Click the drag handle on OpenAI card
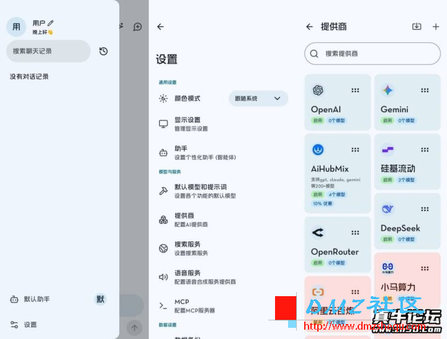 pyautogui.click(x=355, y=90)
